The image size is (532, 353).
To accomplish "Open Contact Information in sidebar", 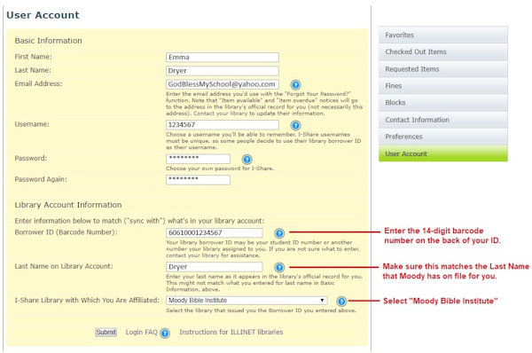I will point(443,120).
